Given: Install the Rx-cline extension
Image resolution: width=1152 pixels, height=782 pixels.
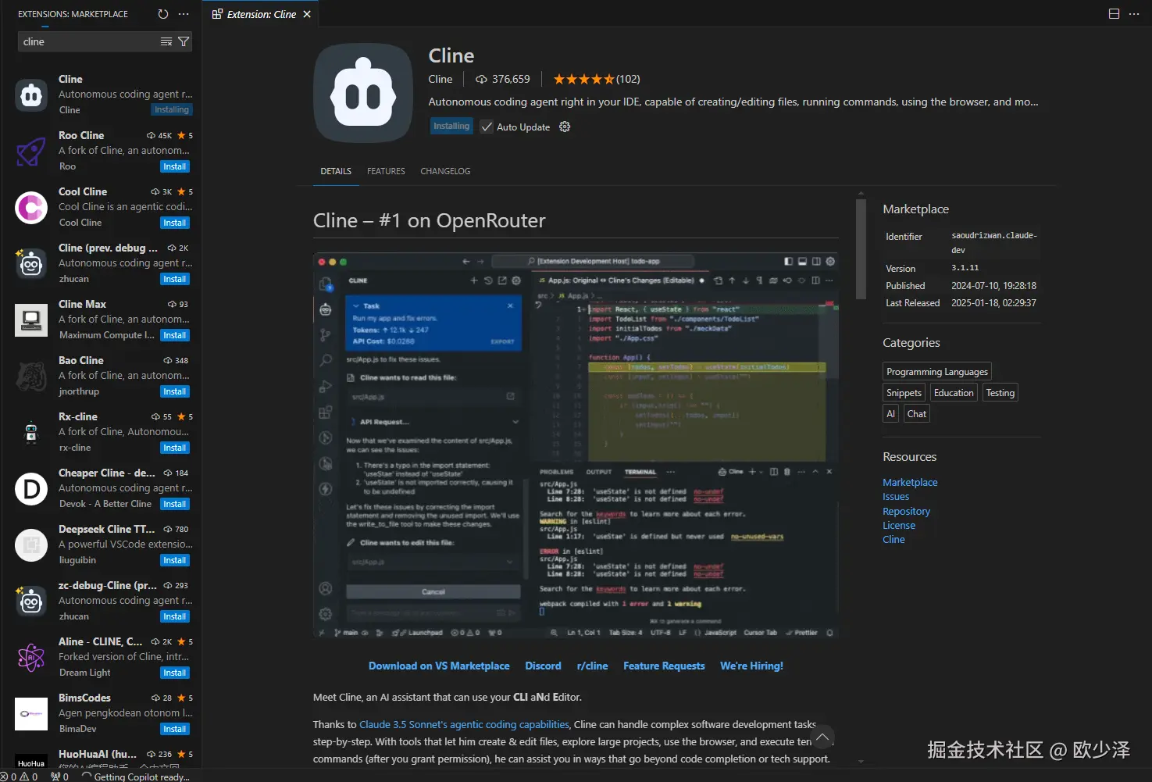Looking at the screenshot, I should tap(175, 448).
